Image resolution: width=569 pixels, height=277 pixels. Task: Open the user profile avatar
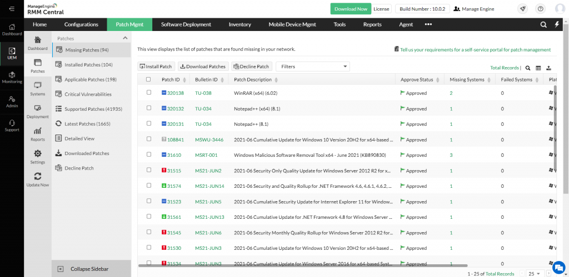point(560,9)
